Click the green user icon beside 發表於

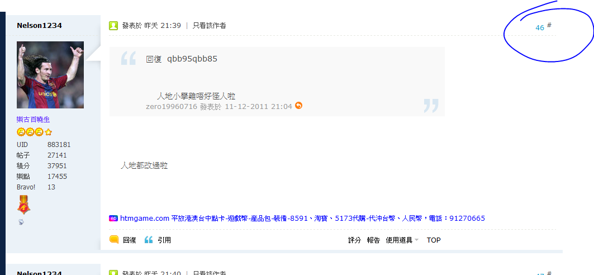tap(113, 26)
